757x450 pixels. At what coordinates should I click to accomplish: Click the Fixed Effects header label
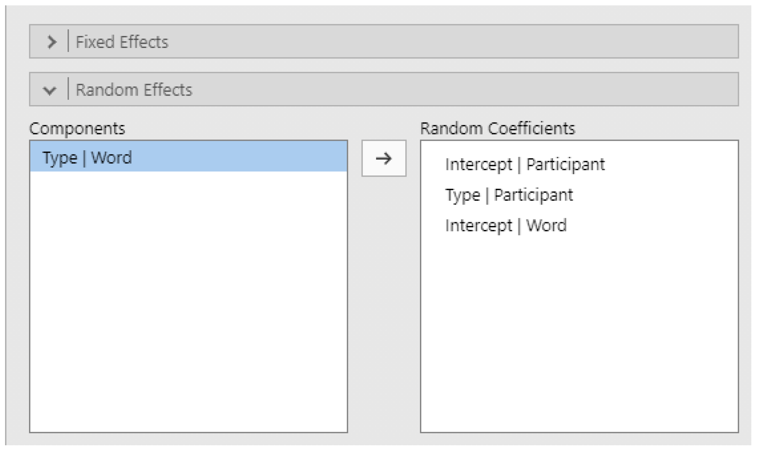tap(122, 42)
